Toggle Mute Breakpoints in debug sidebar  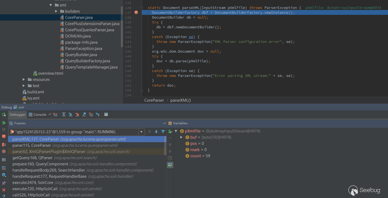[x=4, y=151]
